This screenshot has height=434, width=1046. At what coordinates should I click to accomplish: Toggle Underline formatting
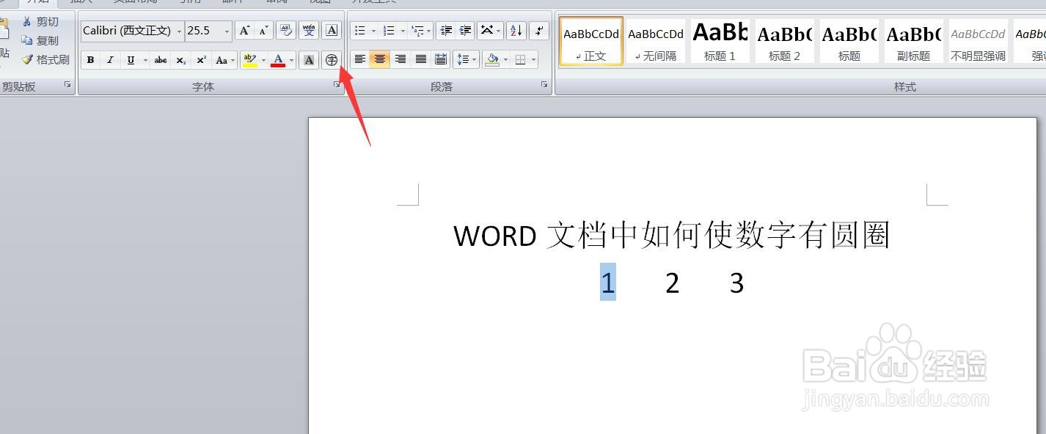pyautogui.click(x=131, y=60)
